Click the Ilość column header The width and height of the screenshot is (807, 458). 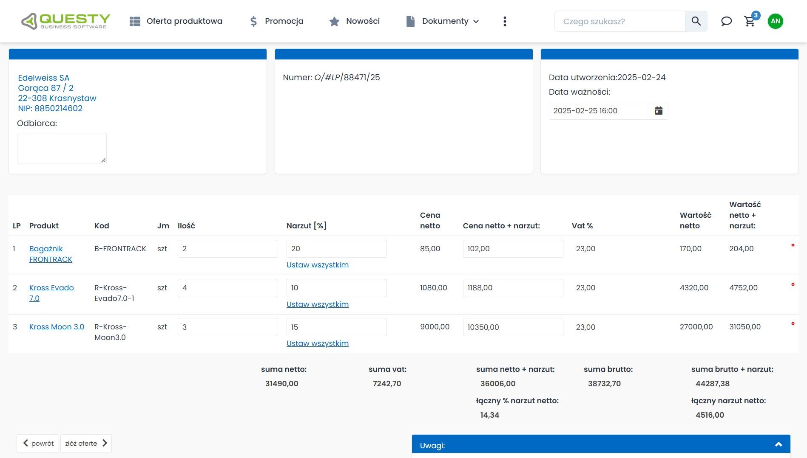(186, 226)
